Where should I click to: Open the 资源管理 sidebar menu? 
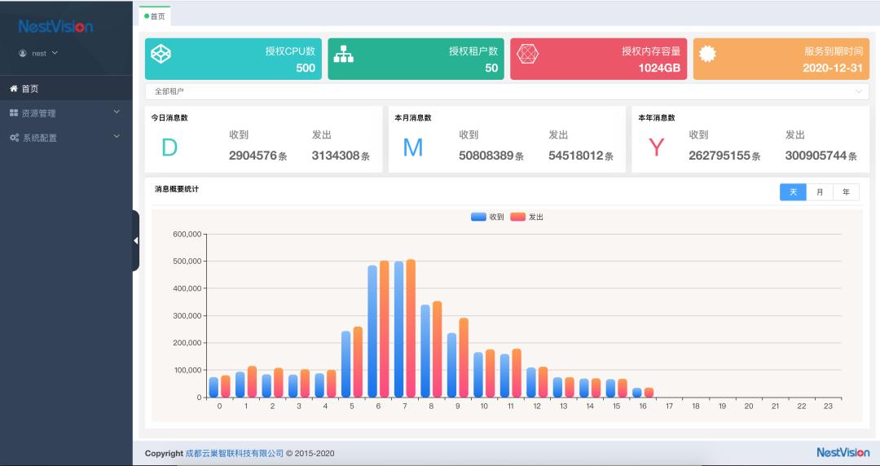pyautogui.click(x=66, y=113)
